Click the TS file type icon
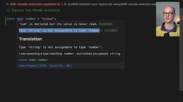This screenshot has height=102, width=183. (x=7, y=4)
